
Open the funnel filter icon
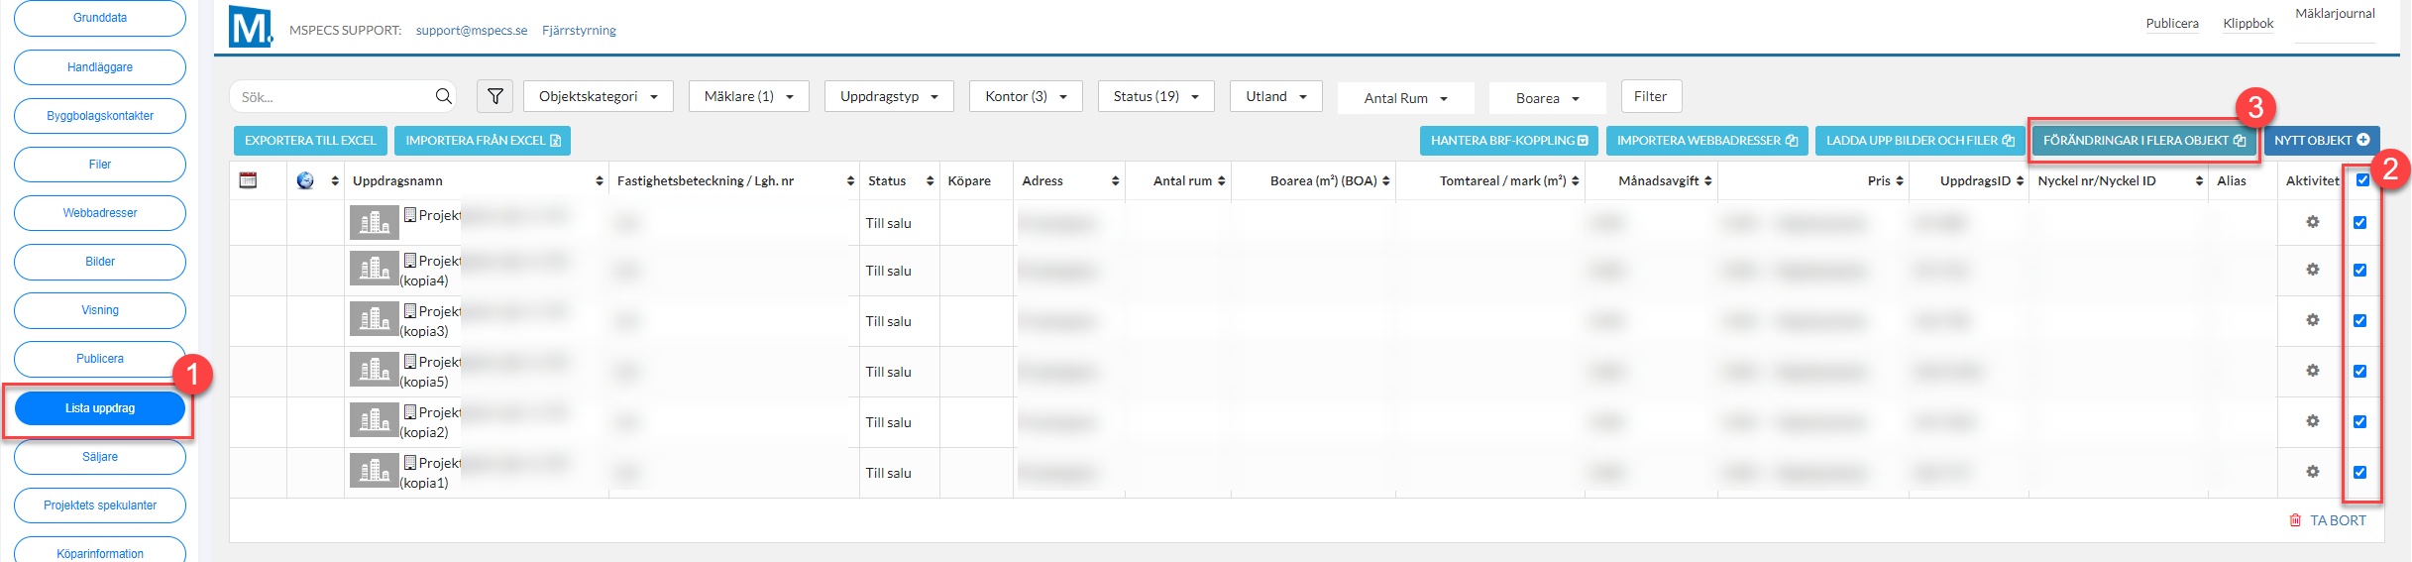[x=494, y=96]
